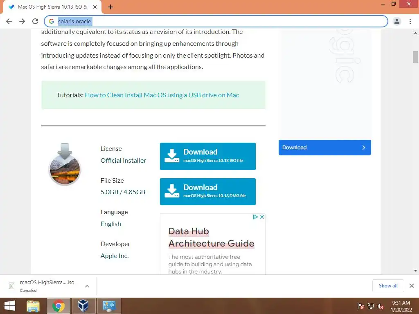The image size is (419, 314).
Task: Reload the page with the refresh icon
Action: pos(35,21)
